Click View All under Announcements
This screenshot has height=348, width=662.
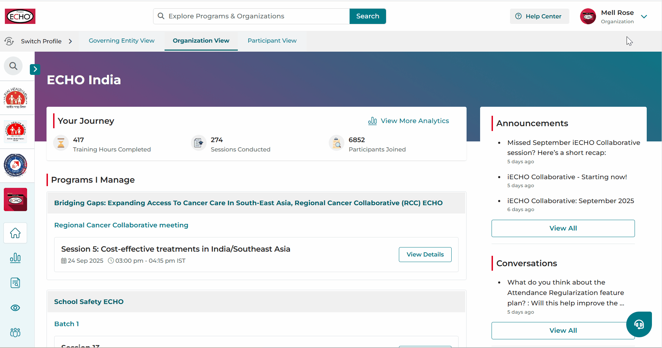coord(563,228)
